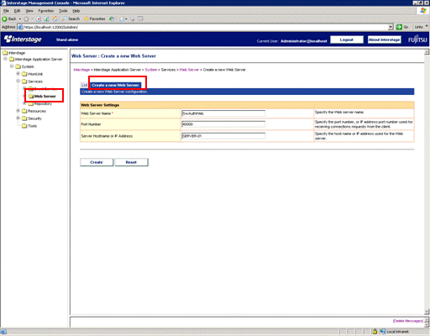
Task: Open the File menu
Action: pyautogui.click(x=6, y=11)
